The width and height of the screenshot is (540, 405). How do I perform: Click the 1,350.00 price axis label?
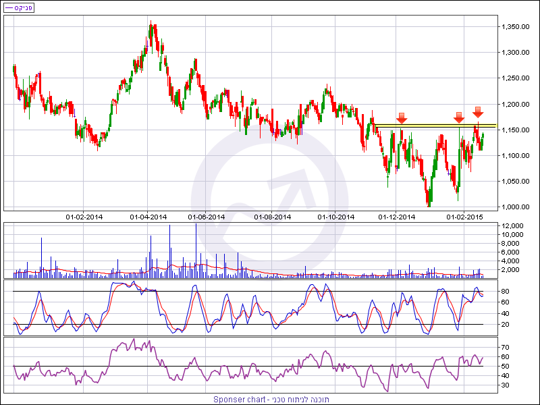pyautogui.click(x=514, y=27)
